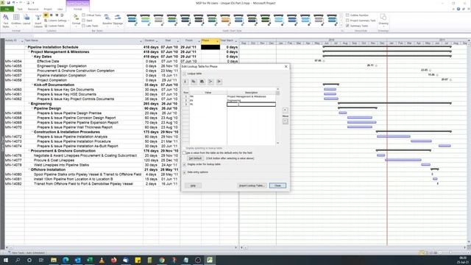Expand Display order for lookup table
The image size is (471, 265).
[x=185, y=164]
